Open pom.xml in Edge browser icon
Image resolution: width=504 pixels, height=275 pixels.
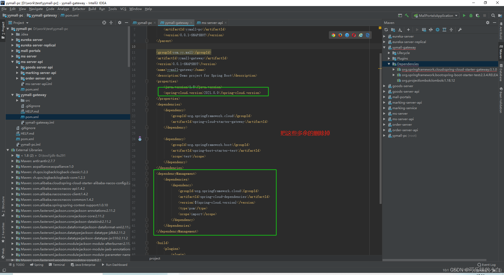point(367,35)
